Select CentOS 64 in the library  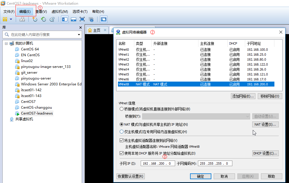click(x=30, y=49)
